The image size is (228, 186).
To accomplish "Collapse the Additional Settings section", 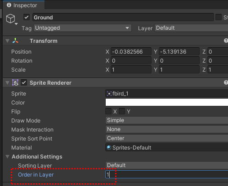I will point(7,157).
